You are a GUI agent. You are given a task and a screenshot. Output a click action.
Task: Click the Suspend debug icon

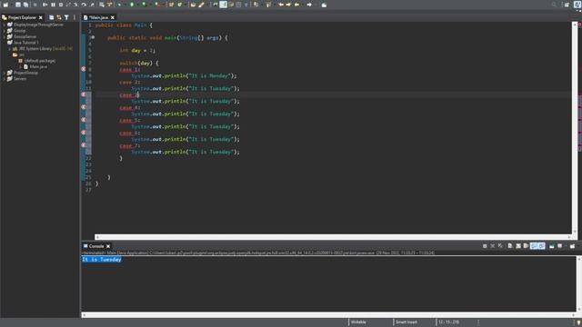click(x=53, y=5)
